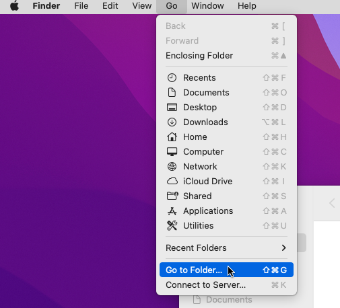Select Network label in Go menu
Screen dimensions: 340x308
(200, 167)
